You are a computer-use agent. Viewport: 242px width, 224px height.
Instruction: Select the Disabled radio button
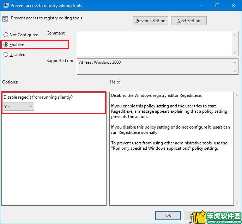tap(6, 55)
